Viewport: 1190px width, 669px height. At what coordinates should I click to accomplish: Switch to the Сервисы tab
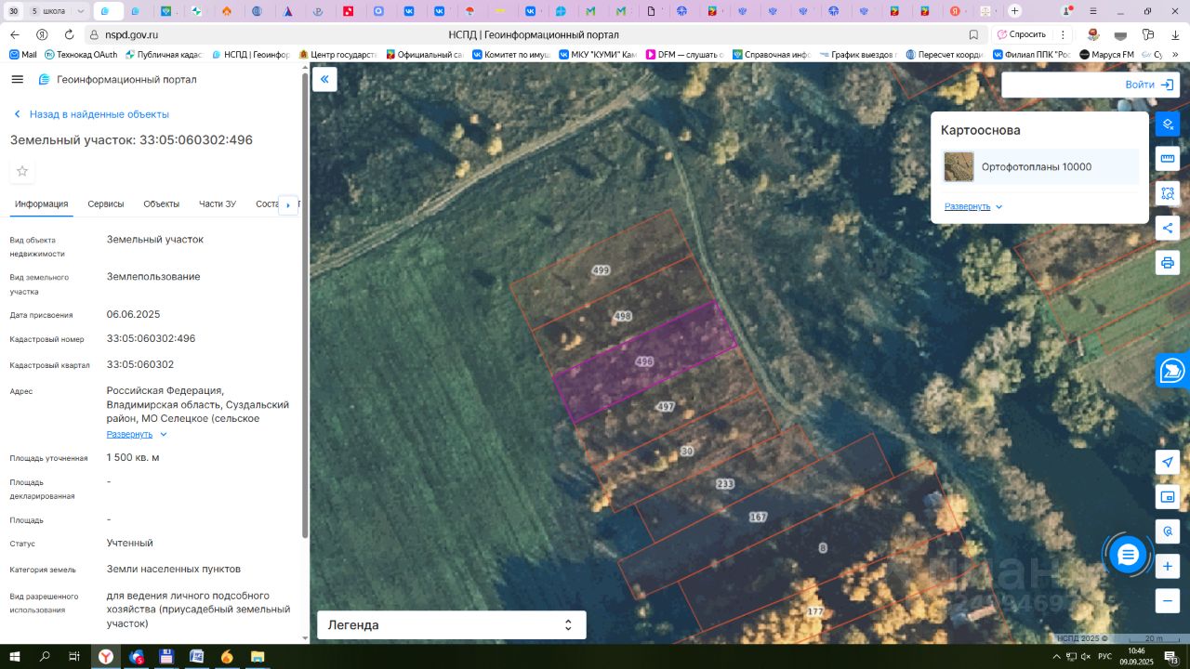coord(106,204)
